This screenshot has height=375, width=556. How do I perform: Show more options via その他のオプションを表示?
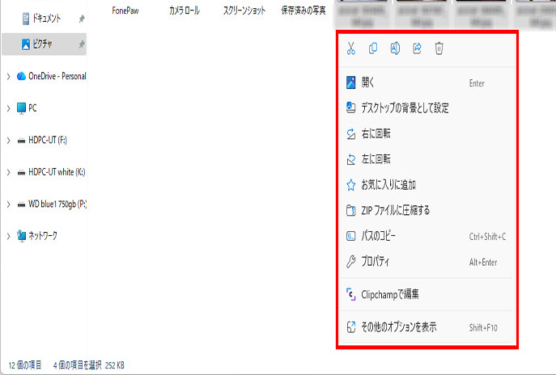(398, 327)
